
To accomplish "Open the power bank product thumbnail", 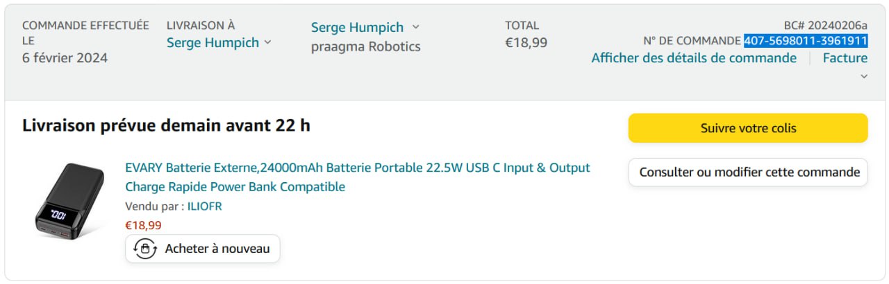I will coord(69,202).
